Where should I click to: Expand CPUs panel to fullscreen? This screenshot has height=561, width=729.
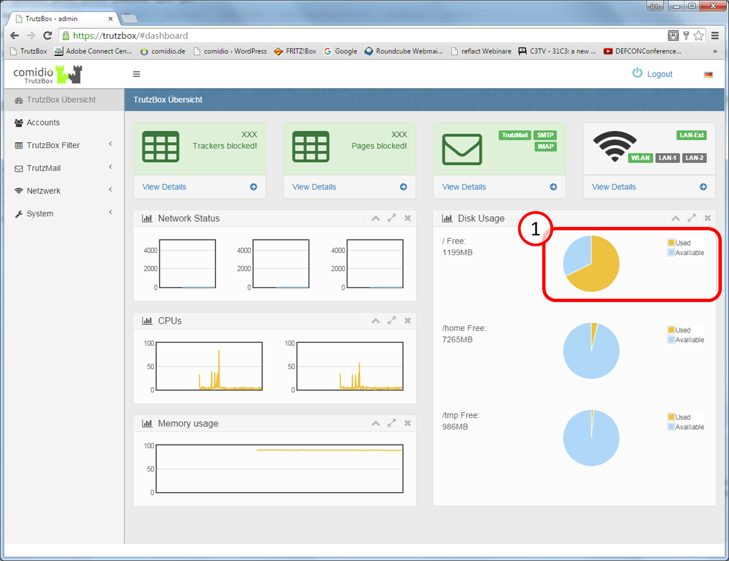tap(392, 321)
